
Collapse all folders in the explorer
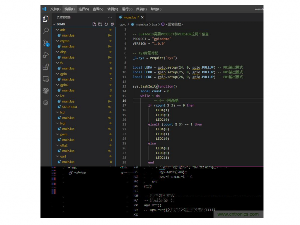point(112,24)
